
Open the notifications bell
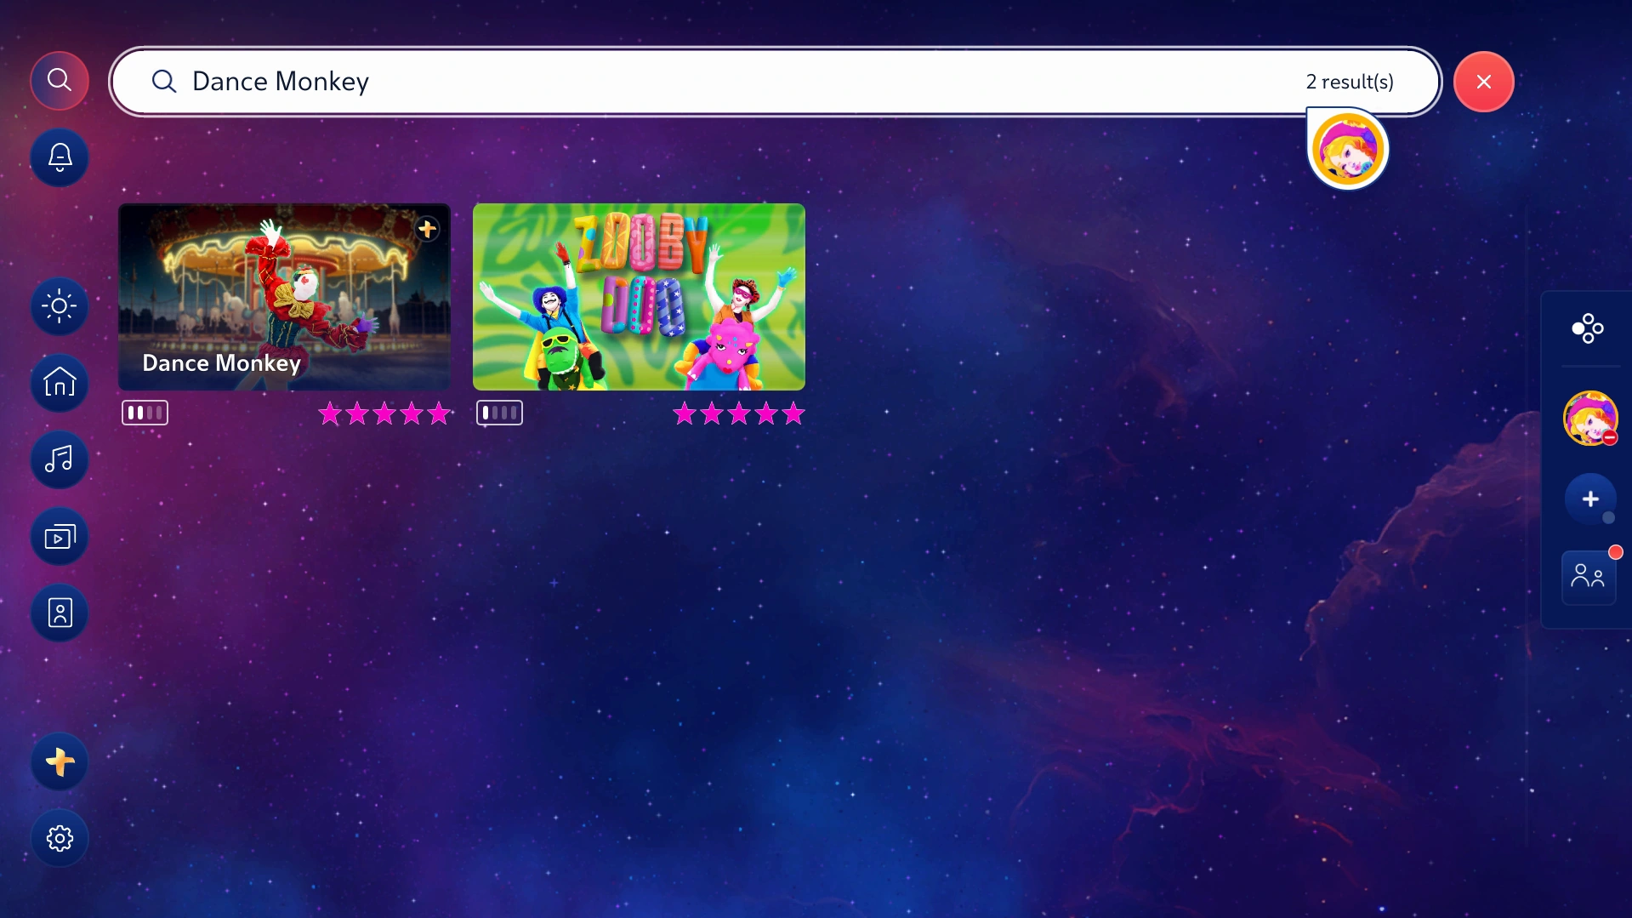point(59,157)
